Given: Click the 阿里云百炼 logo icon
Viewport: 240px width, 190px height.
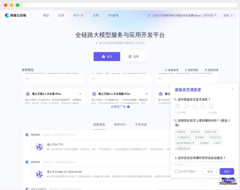Looking at the screenshot, I should [7, 15].
